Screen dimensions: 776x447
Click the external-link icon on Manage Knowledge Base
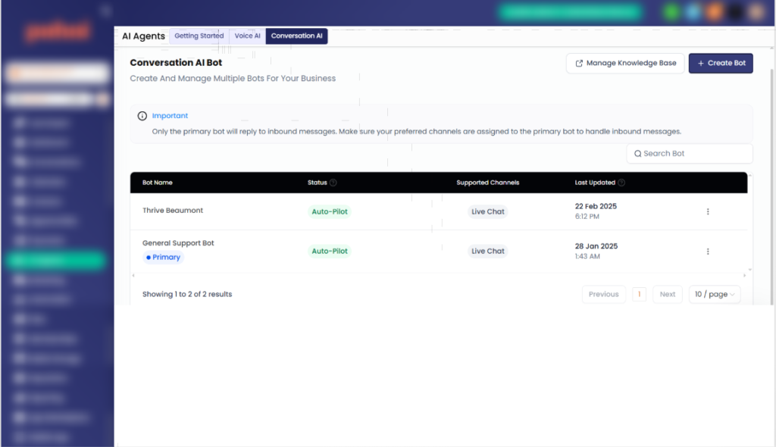pos(579,64)
